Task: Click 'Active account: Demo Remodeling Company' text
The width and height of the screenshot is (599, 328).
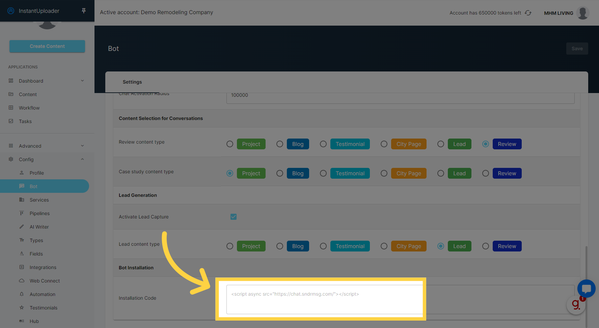Action: pos(157,12)
